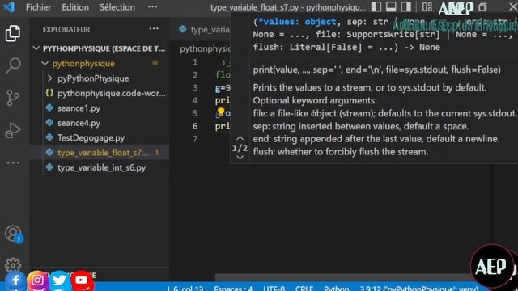This screenshot has height=291, width=518.
Task: Open the Accounts menu icon
Action: coord(13,234)
